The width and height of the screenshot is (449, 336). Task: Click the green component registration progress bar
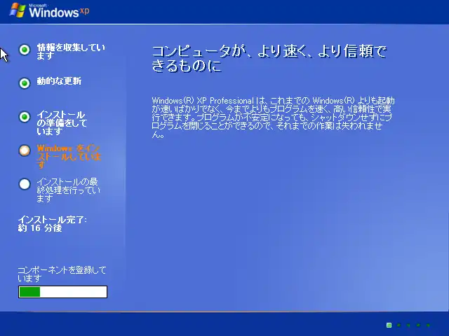[x=62, y=292]
